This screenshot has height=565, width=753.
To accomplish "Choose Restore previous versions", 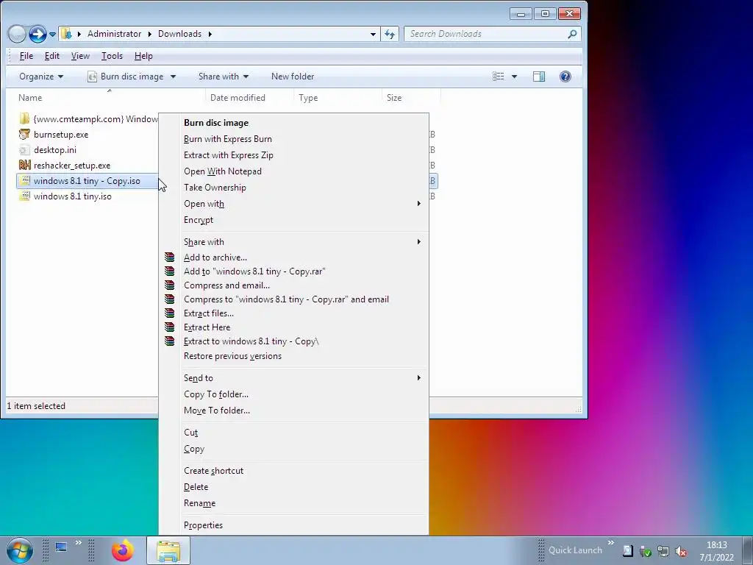I will click(x=294, y=356).
